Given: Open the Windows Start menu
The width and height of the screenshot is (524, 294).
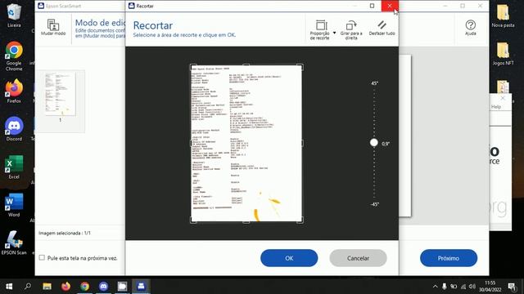Looking at the screenshot, I should coord(9,286).
